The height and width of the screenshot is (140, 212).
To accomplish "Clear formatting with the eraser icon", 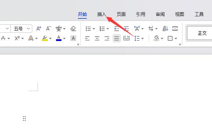I will [x=73, y=29].
